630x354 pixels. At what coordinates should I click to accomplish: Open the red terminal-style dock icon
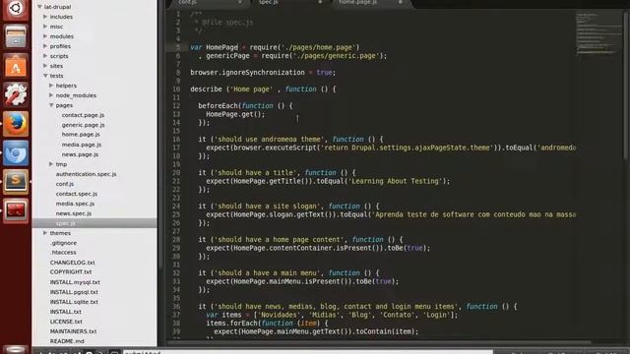[16, 210]
